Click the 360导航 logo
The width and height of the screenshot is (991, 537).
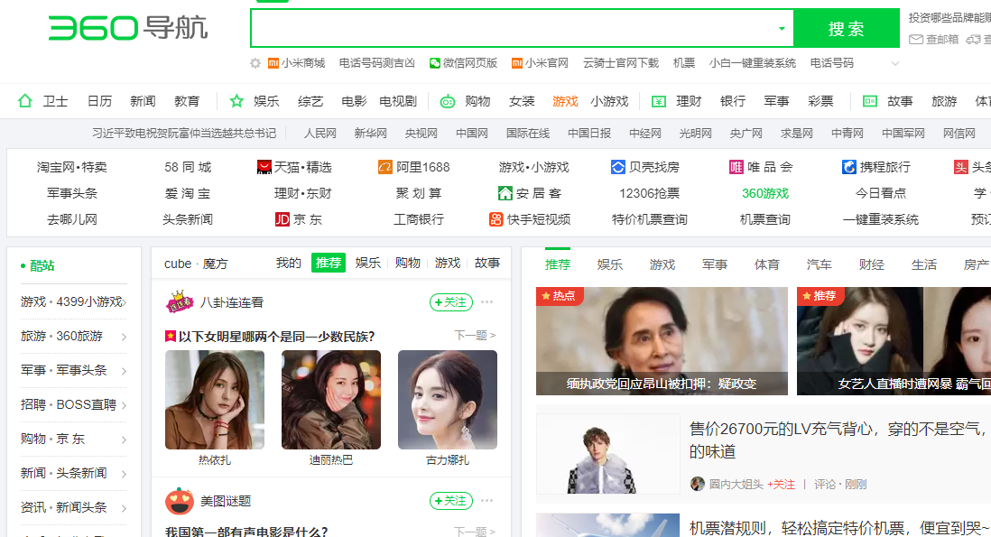coord(127,28)
